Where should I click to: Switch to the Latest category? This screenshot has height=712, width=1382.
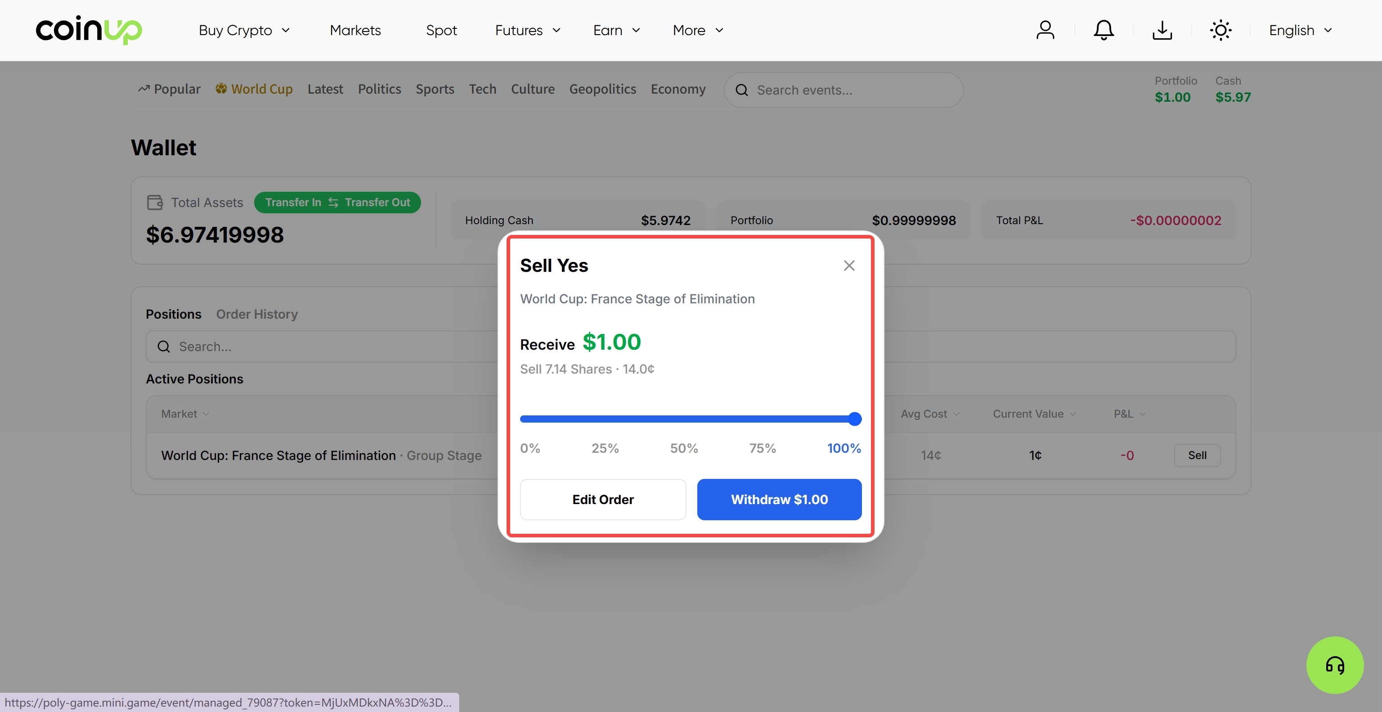click(325, 89)
